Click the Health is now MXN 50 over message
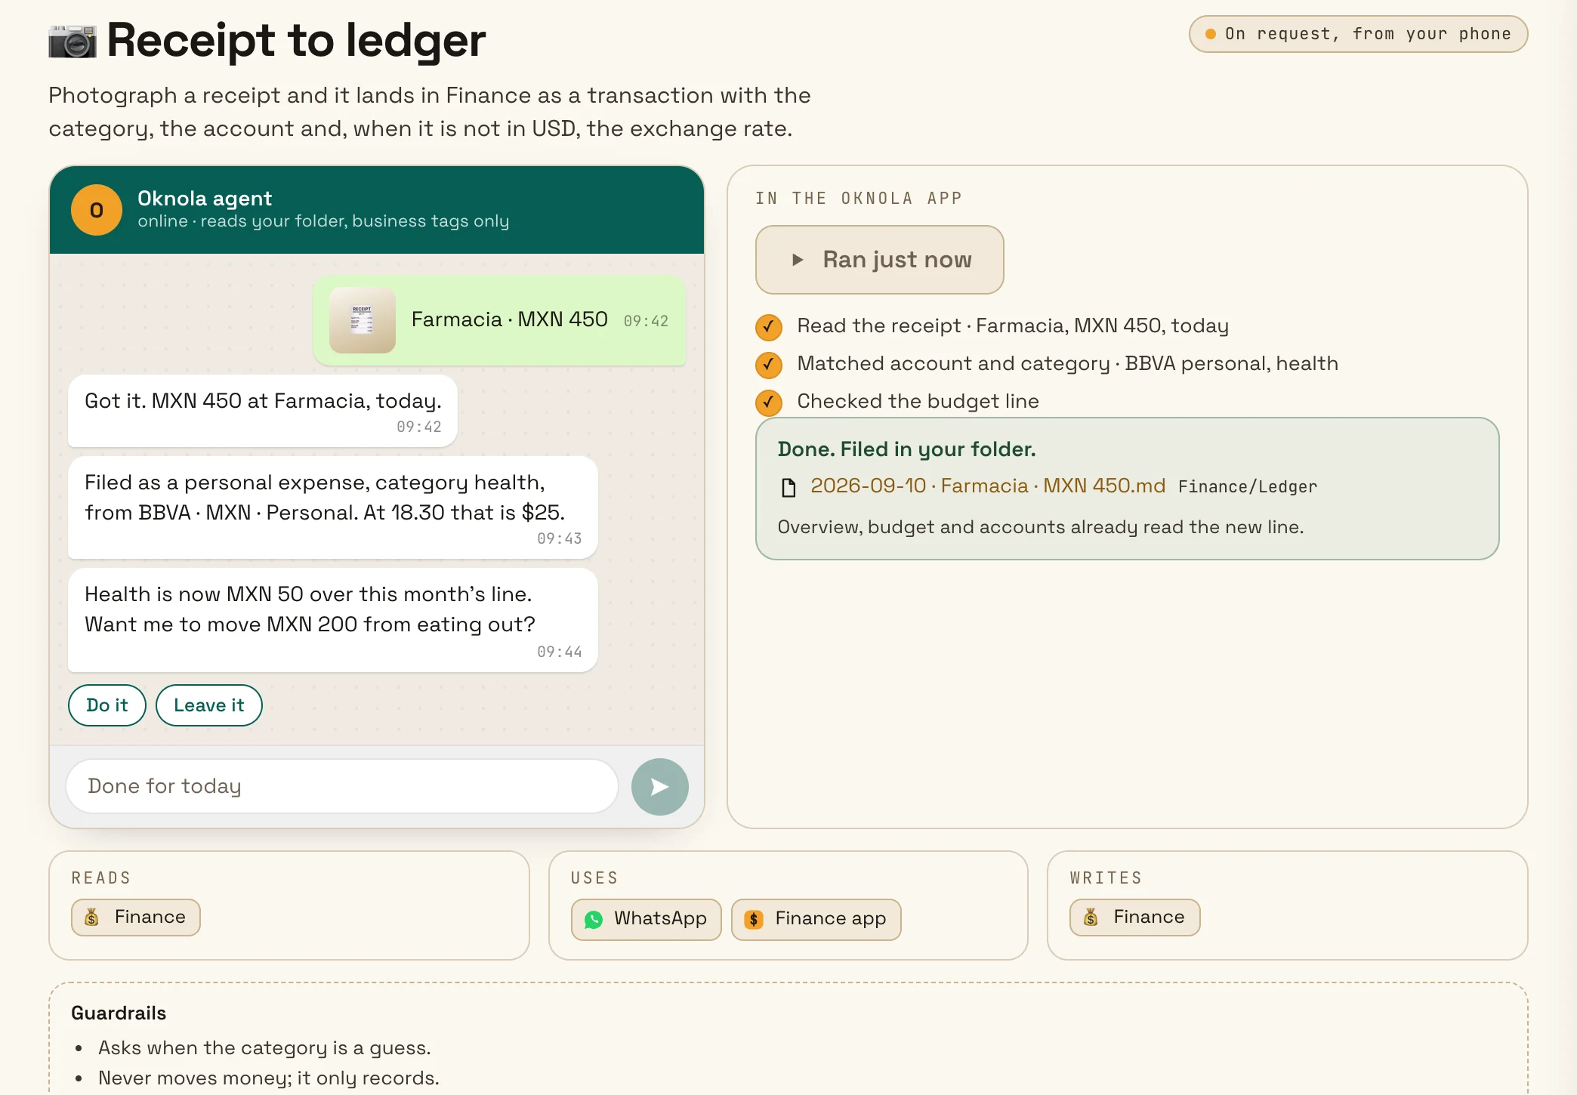Viewport: 1577px width, 1095px height. [333, 620]
